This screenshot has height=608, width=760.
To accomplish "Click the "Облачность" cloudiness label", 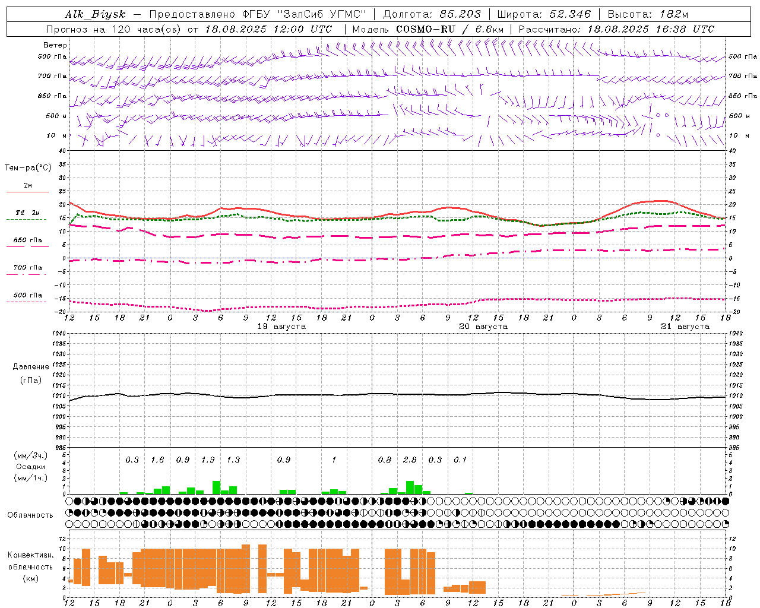I will point(30,515).
